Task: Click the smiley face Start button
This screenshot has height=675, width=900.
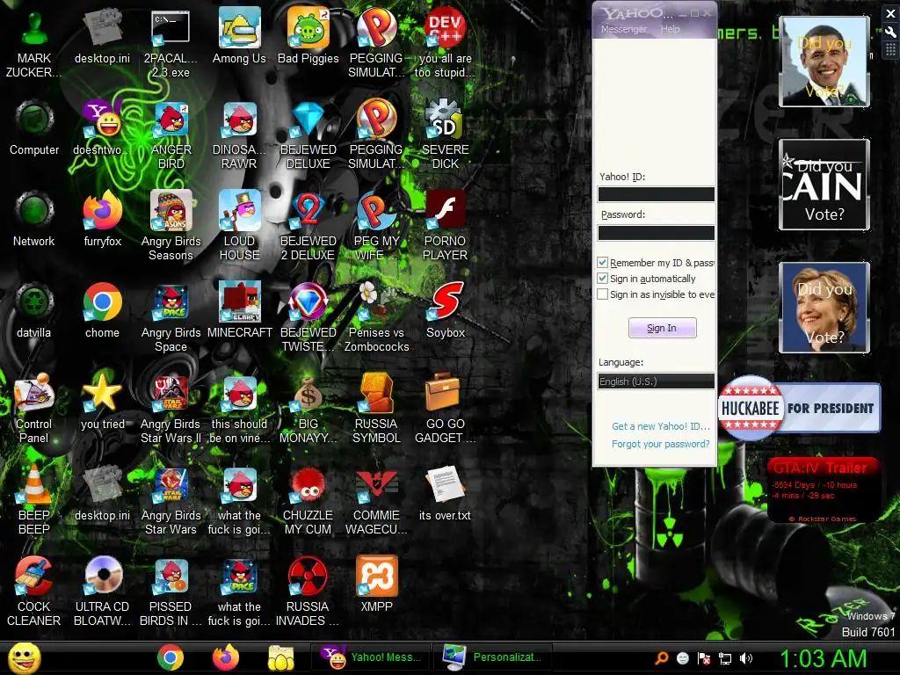Action: pos(24,657)
